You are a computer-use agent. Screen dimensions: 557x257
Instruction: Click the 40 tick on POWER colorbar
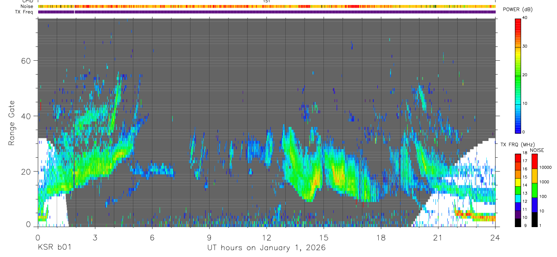point(525,18)
